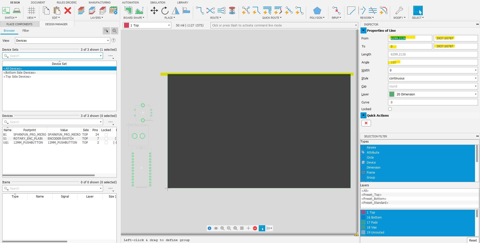Open the Delete tool in Edit group
480x243 pixels.
point(68,10)
